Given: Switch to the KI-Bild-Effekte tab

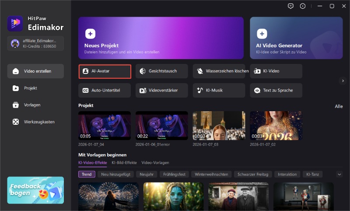Looking at the screenshot, I should coord(124,162).
